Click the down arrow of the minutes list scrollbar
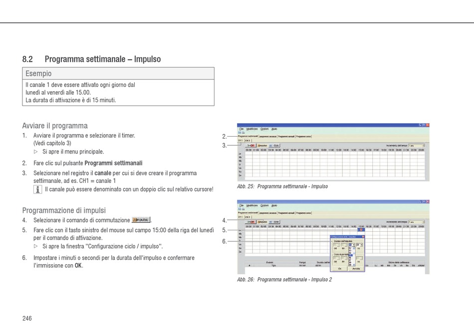This screenshot has height=334, width=474. 354,265
